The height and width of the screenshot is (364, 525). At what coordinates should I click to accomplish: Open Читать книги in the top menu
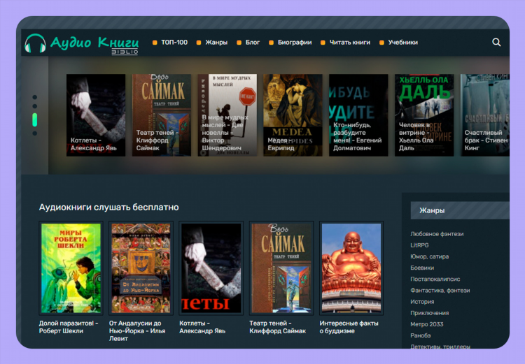pyautogui.click(x=350, y=43)
